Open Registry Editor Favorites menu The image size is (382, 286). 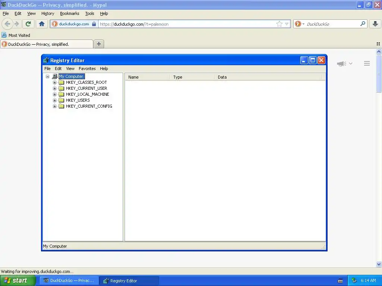pyautogui.click(x=87, y=69)
